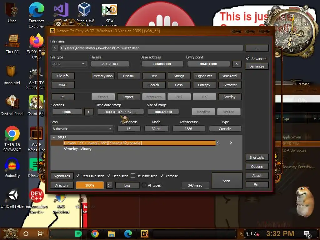Open the Options dialog
The image size is (320, 240).
(257, 167)
